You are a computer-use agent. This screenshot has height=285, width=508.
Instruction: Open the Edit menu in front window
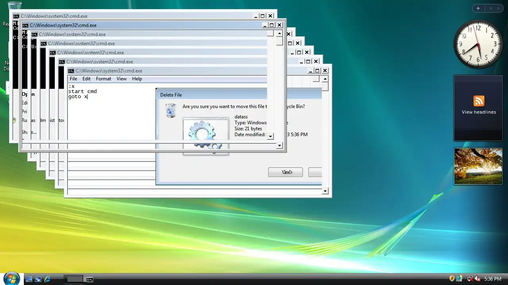click(x=87, y=79)
